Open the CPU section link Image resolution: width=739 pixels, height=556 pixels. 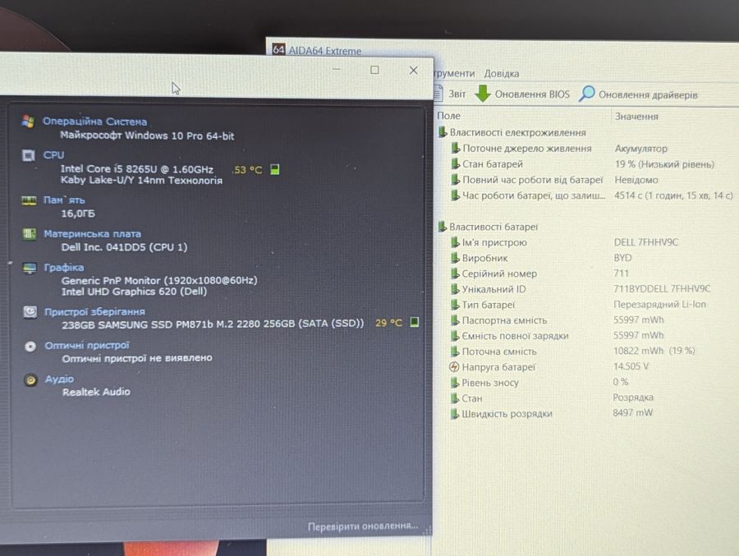click(x=53, y=154)
